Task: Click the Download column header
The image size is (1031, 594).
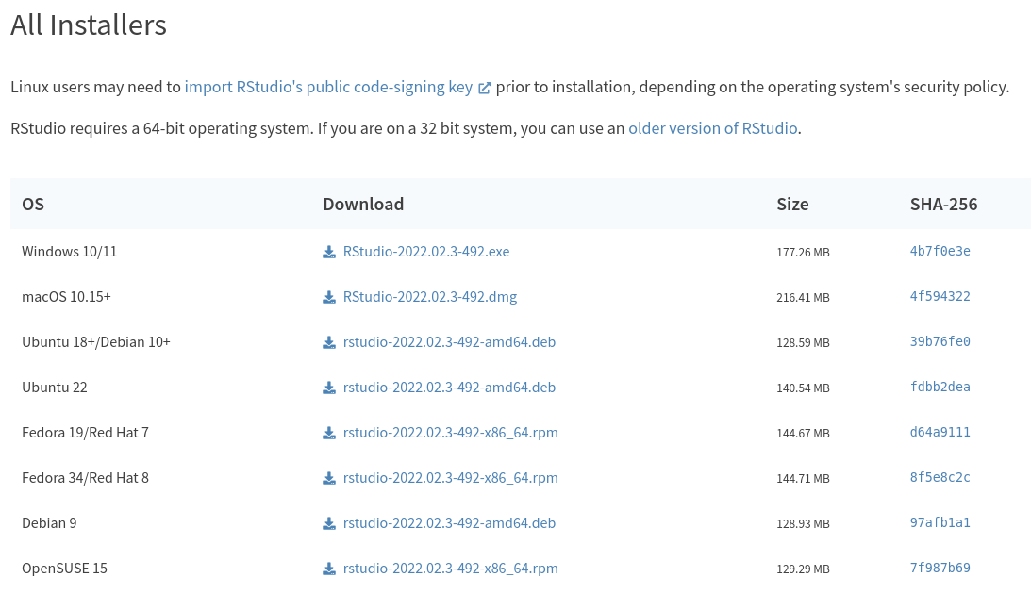Action: (363, 205)
